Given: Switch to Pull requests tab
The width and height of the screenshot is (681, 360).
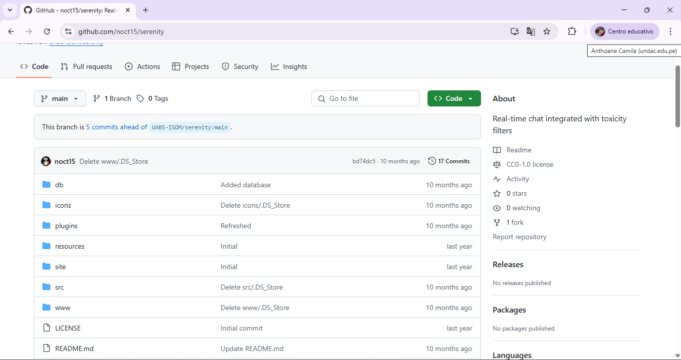Looking at the screenshot, I should coord(86,66).
